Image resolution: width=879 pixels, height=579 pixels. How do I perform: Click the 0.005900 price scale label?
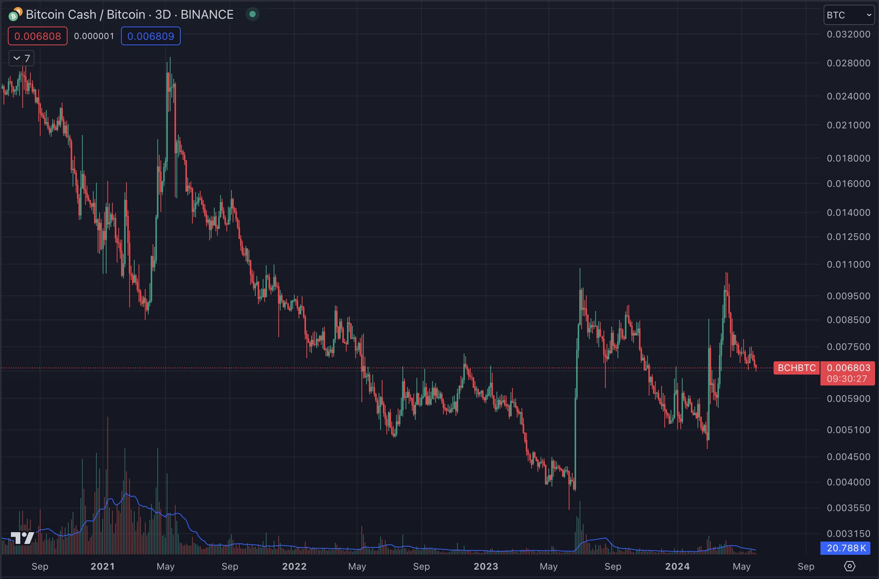click(x=849, y=399)
